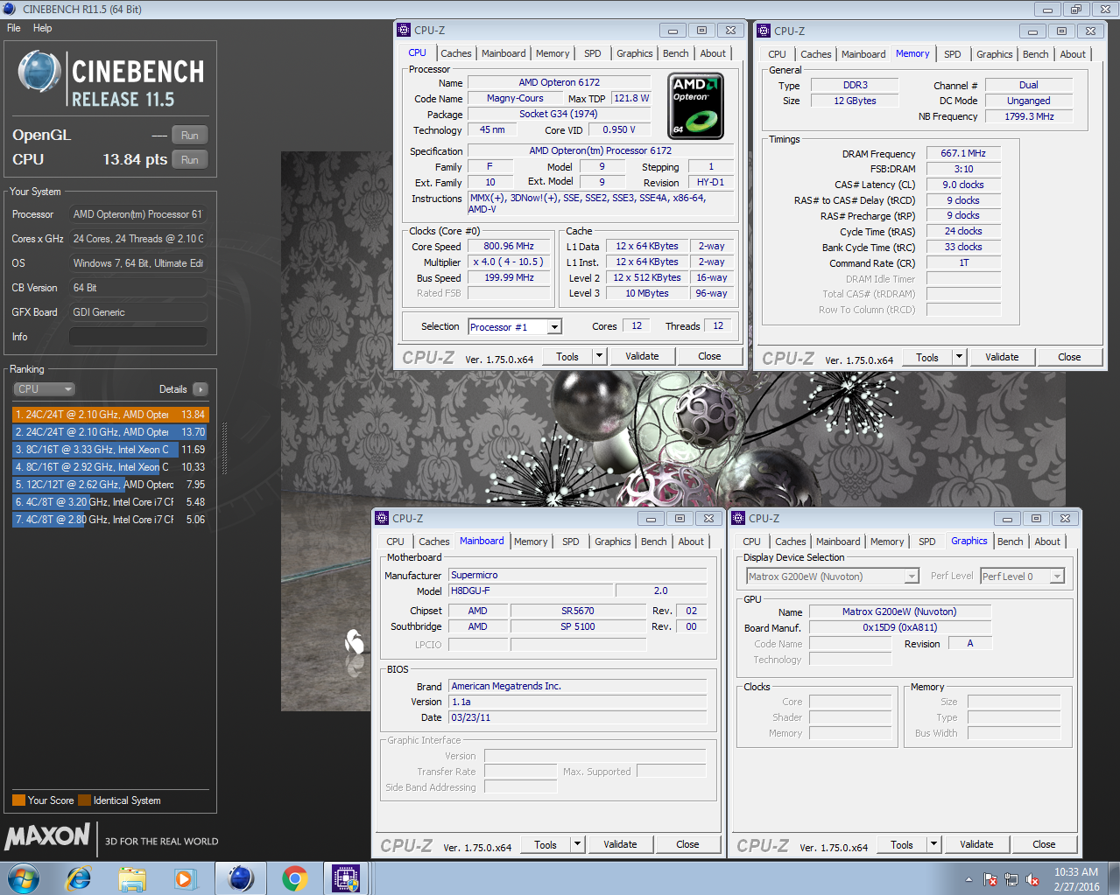
Task: Click Validate in Graphics window
Action: [x=976, y=844]
